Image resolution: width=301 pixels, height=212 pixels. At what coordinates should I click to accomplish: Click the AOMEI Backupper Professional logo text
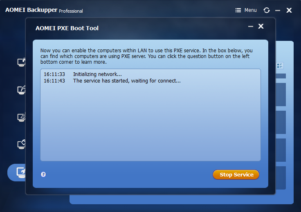(44, 10)
